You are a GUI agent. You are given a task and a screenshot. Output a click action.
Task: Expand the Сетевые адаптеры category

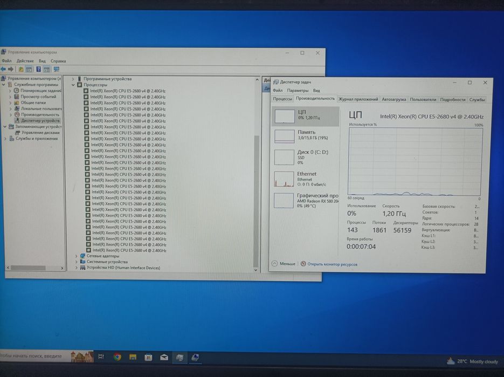76,256
